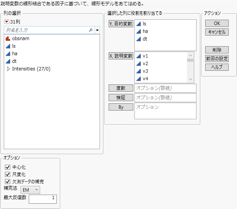This screenshot has width=237, height=209.
Task: Click the X list scrollbar thumb
Action: 190,60
